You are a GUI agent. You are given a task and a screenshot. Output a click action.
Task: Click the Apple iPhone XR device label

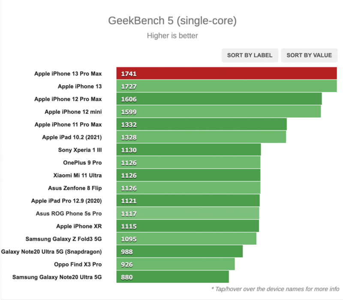[81, 226]
